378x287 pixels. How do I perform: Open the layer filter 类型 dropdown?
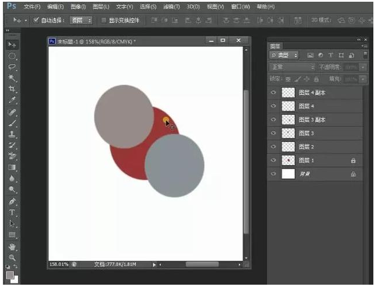pyautogui.click(x=284, y=55)
